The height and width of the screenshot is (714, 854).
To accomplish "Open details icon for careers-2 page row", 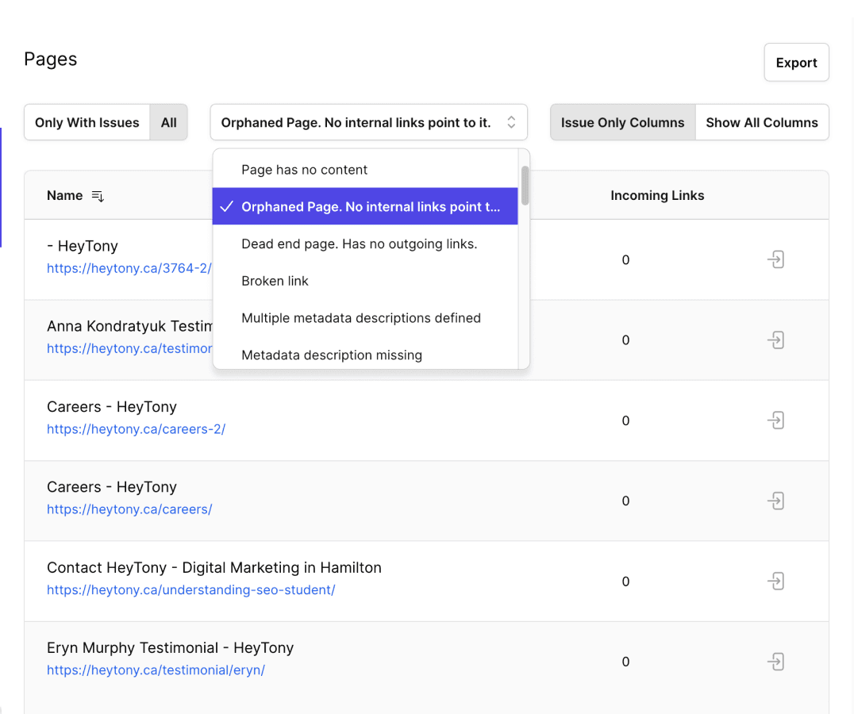I will [x=775, y=420].
